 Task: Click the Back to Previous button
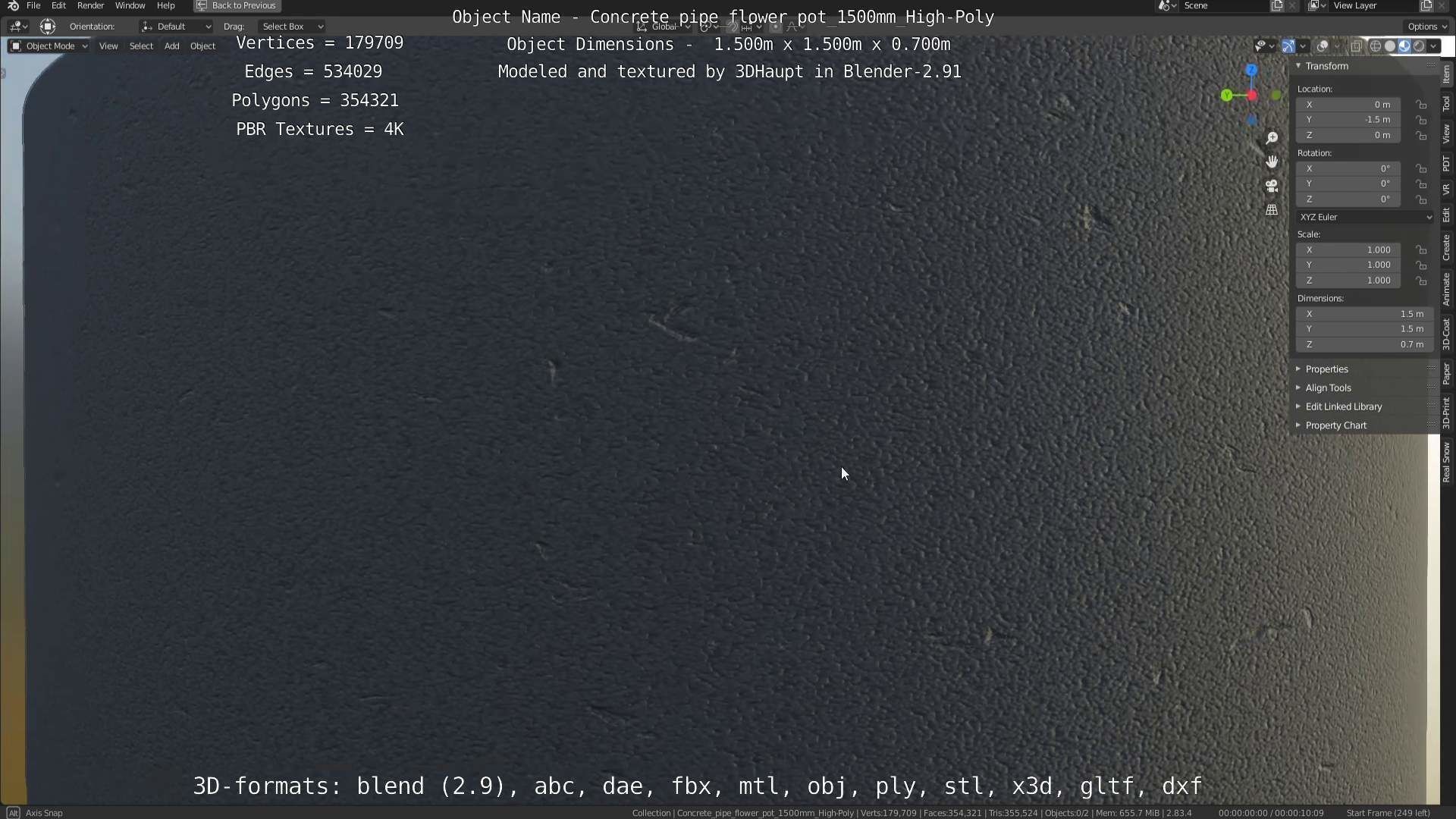[237, 5]
